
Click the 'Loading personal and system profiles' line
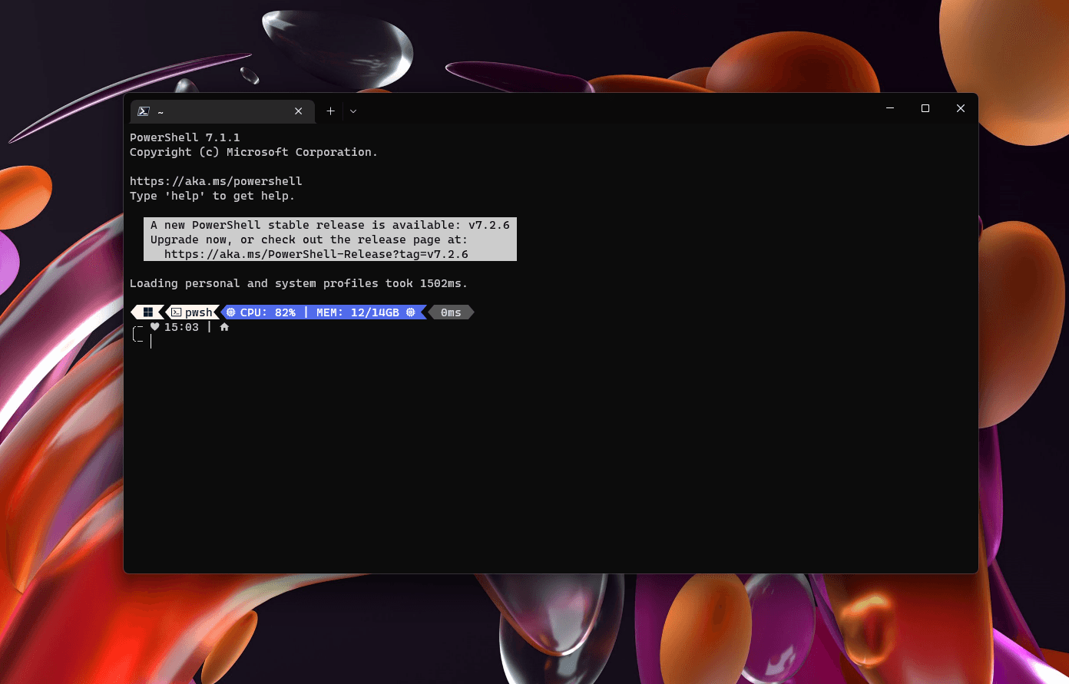[x=299, y=283]
